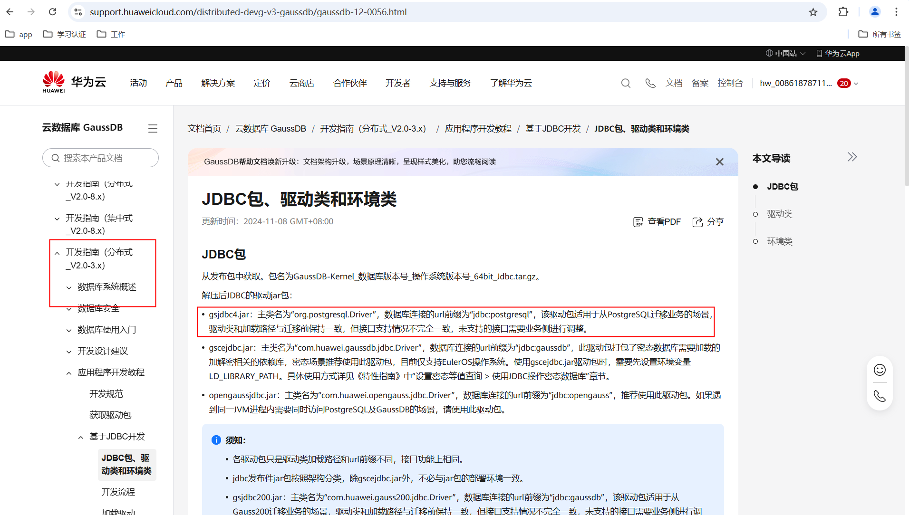Click the 基于JDBC开发 breadcrumb

pos(553,129)
